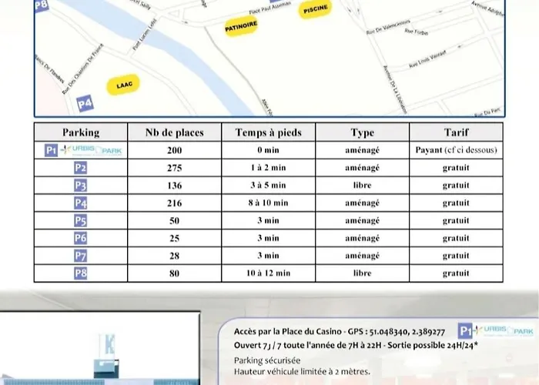Click the Parking column header
This screenshot has height=385, width=539.
pos(81,132)
